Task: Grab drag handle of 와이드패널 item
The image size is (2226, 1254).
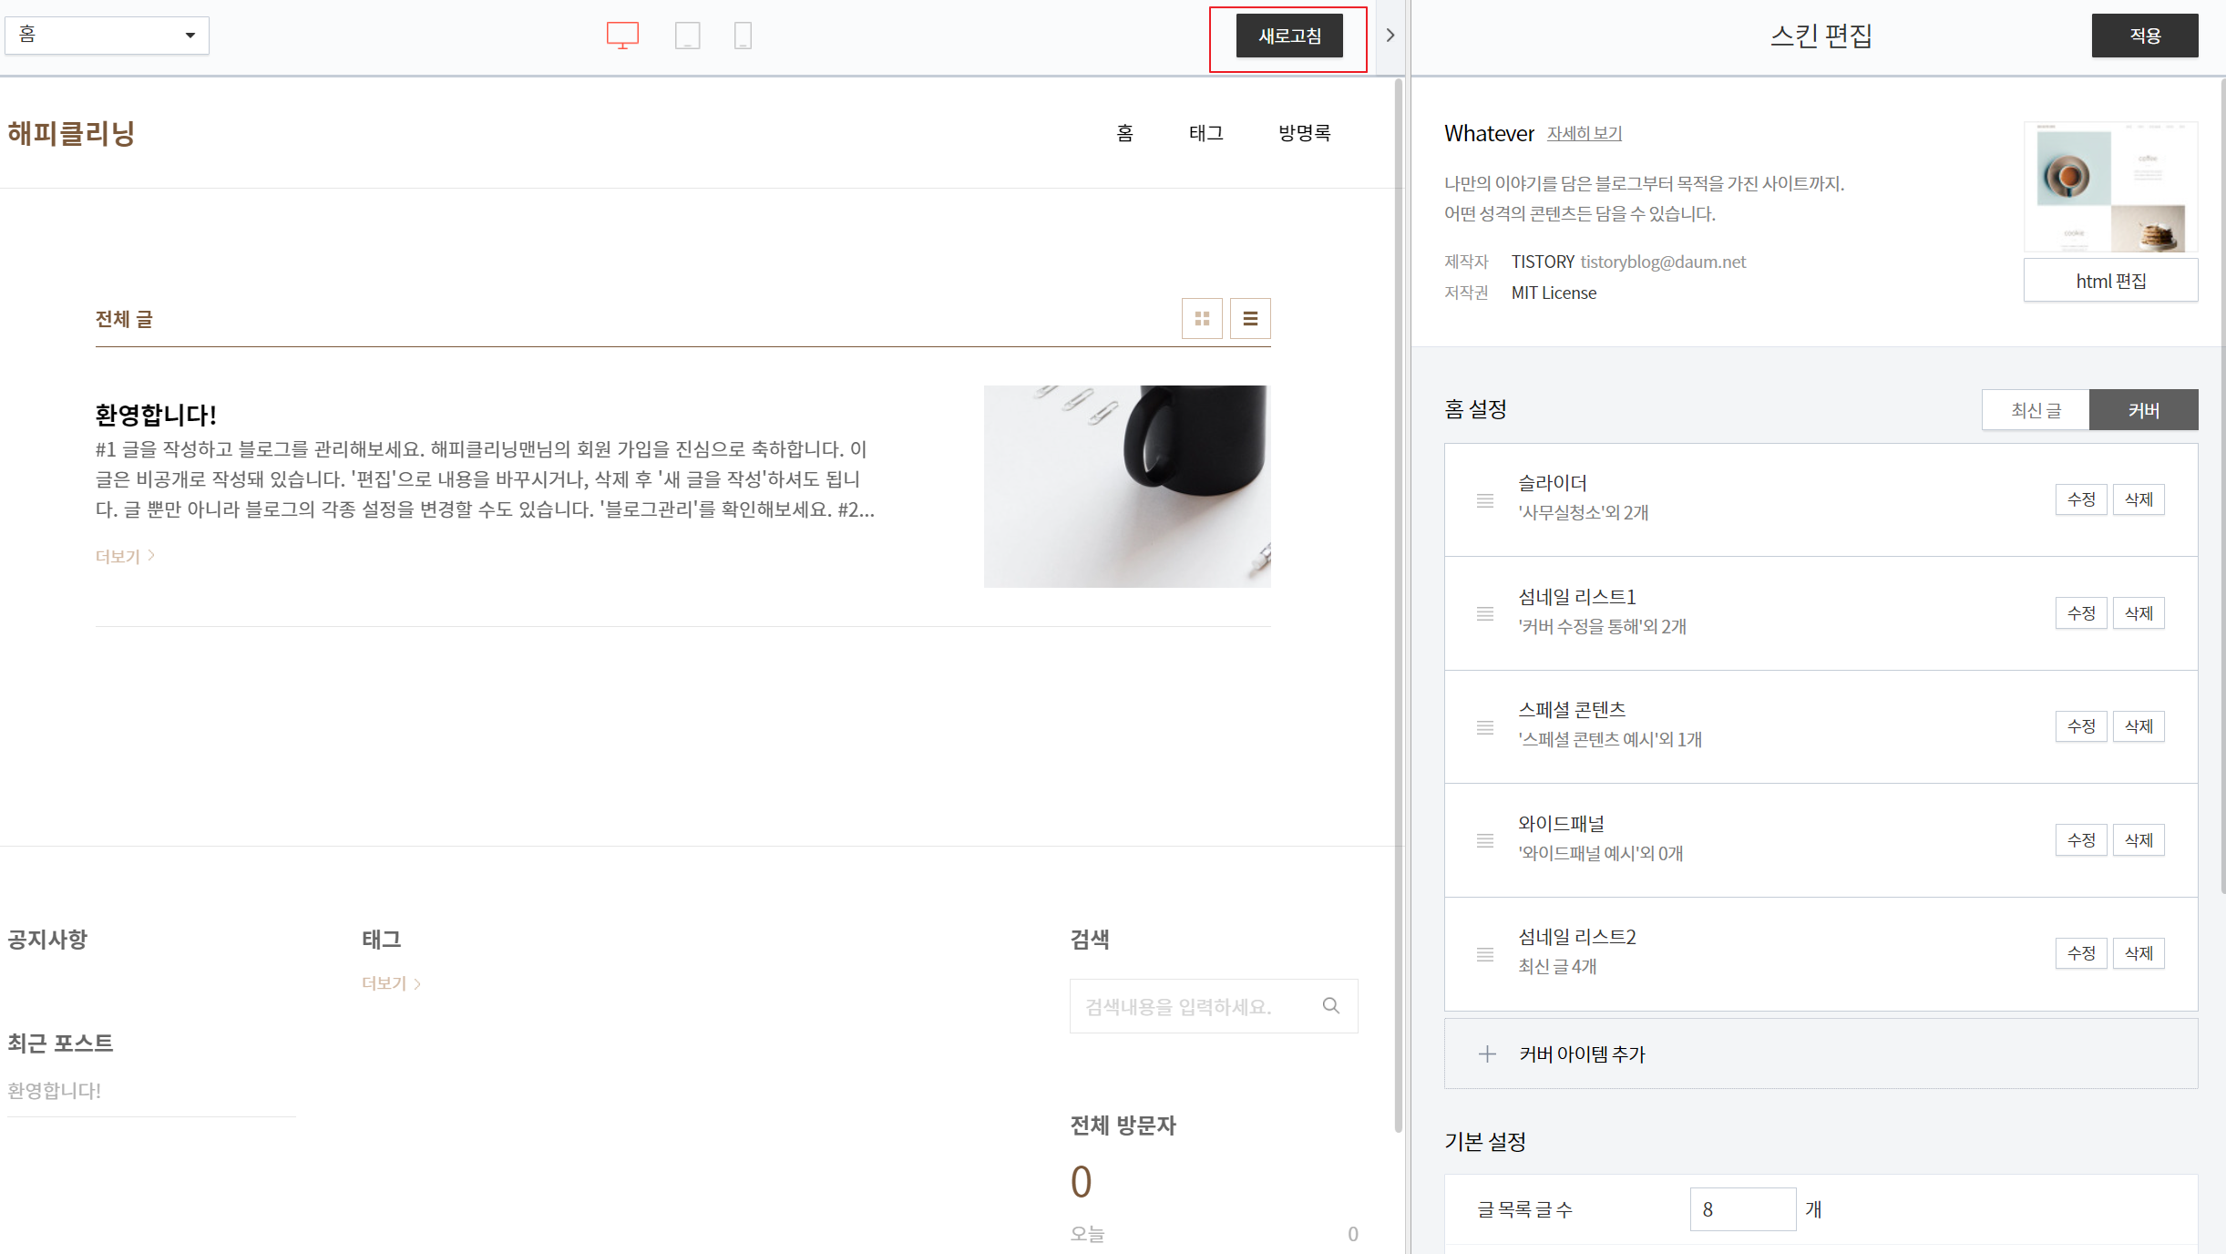Action: [1484, 840]
